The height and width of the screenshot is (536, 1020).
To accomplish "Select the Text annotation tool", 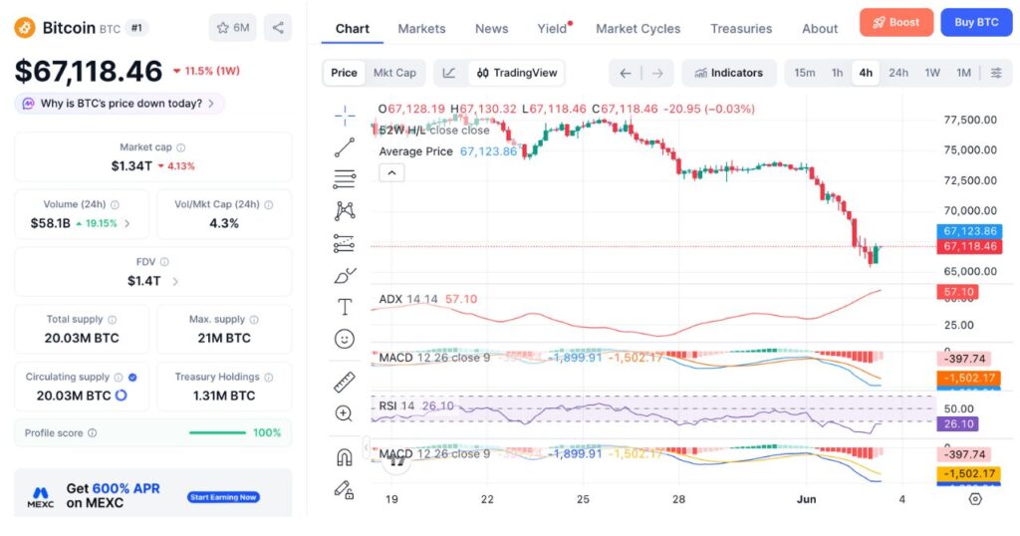I will [x=345, y=307].
